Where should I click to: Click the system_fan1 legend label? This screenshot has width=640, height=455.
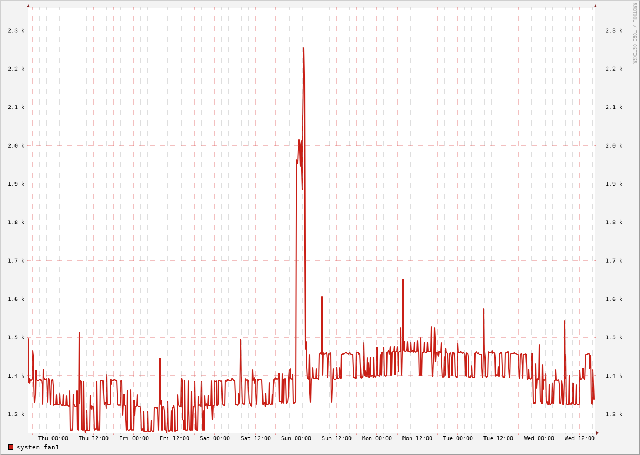[38, 447]
